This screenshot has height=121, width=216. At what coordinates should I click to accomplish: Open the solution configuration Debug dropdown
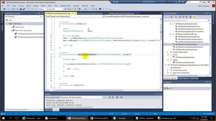tap(43, 9)
